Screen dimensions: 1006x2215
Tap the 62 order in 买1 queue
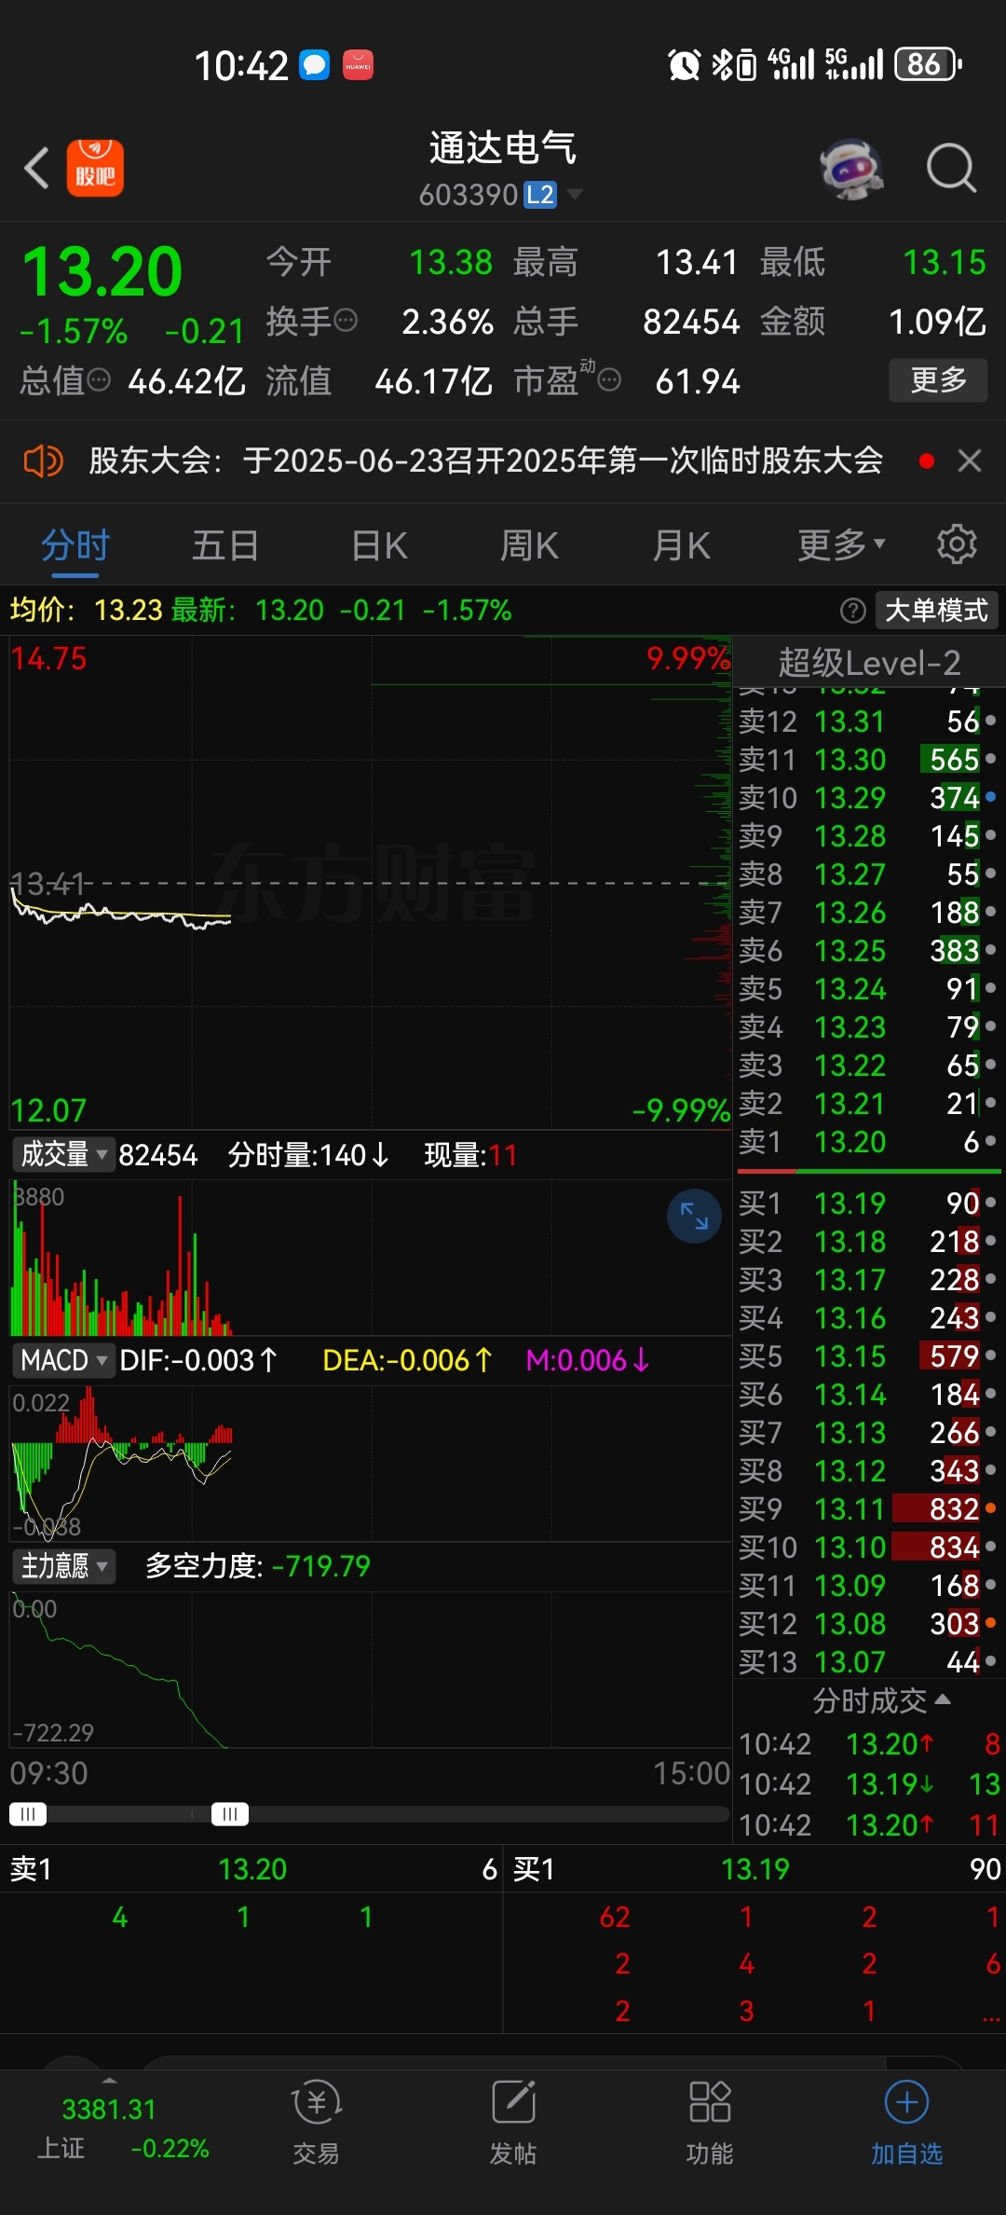pyautogui.click(x=615, y=1918)
